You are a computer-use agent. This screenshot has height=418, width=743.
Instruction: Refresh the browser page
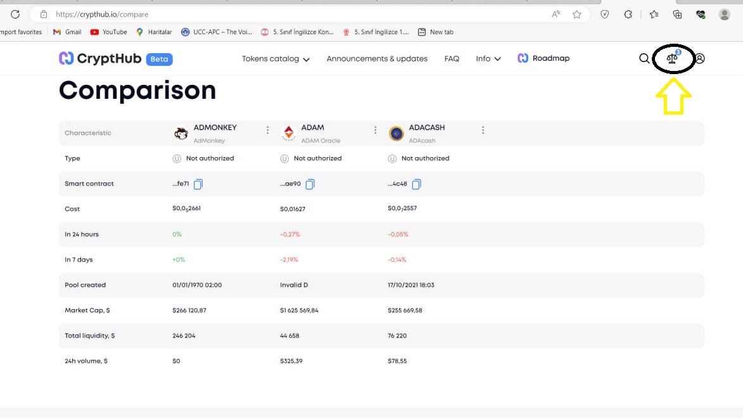[15, 14]
